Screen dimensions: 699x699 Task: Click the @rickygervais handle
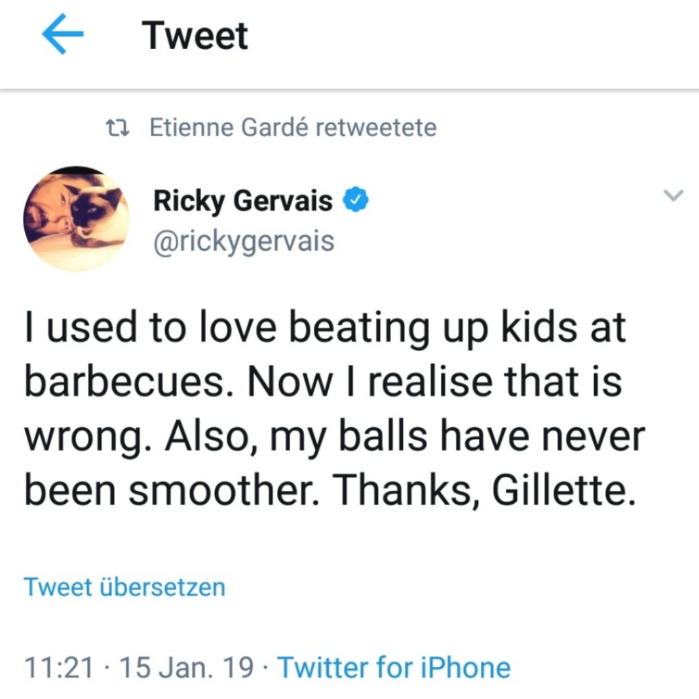pos(244,241)
